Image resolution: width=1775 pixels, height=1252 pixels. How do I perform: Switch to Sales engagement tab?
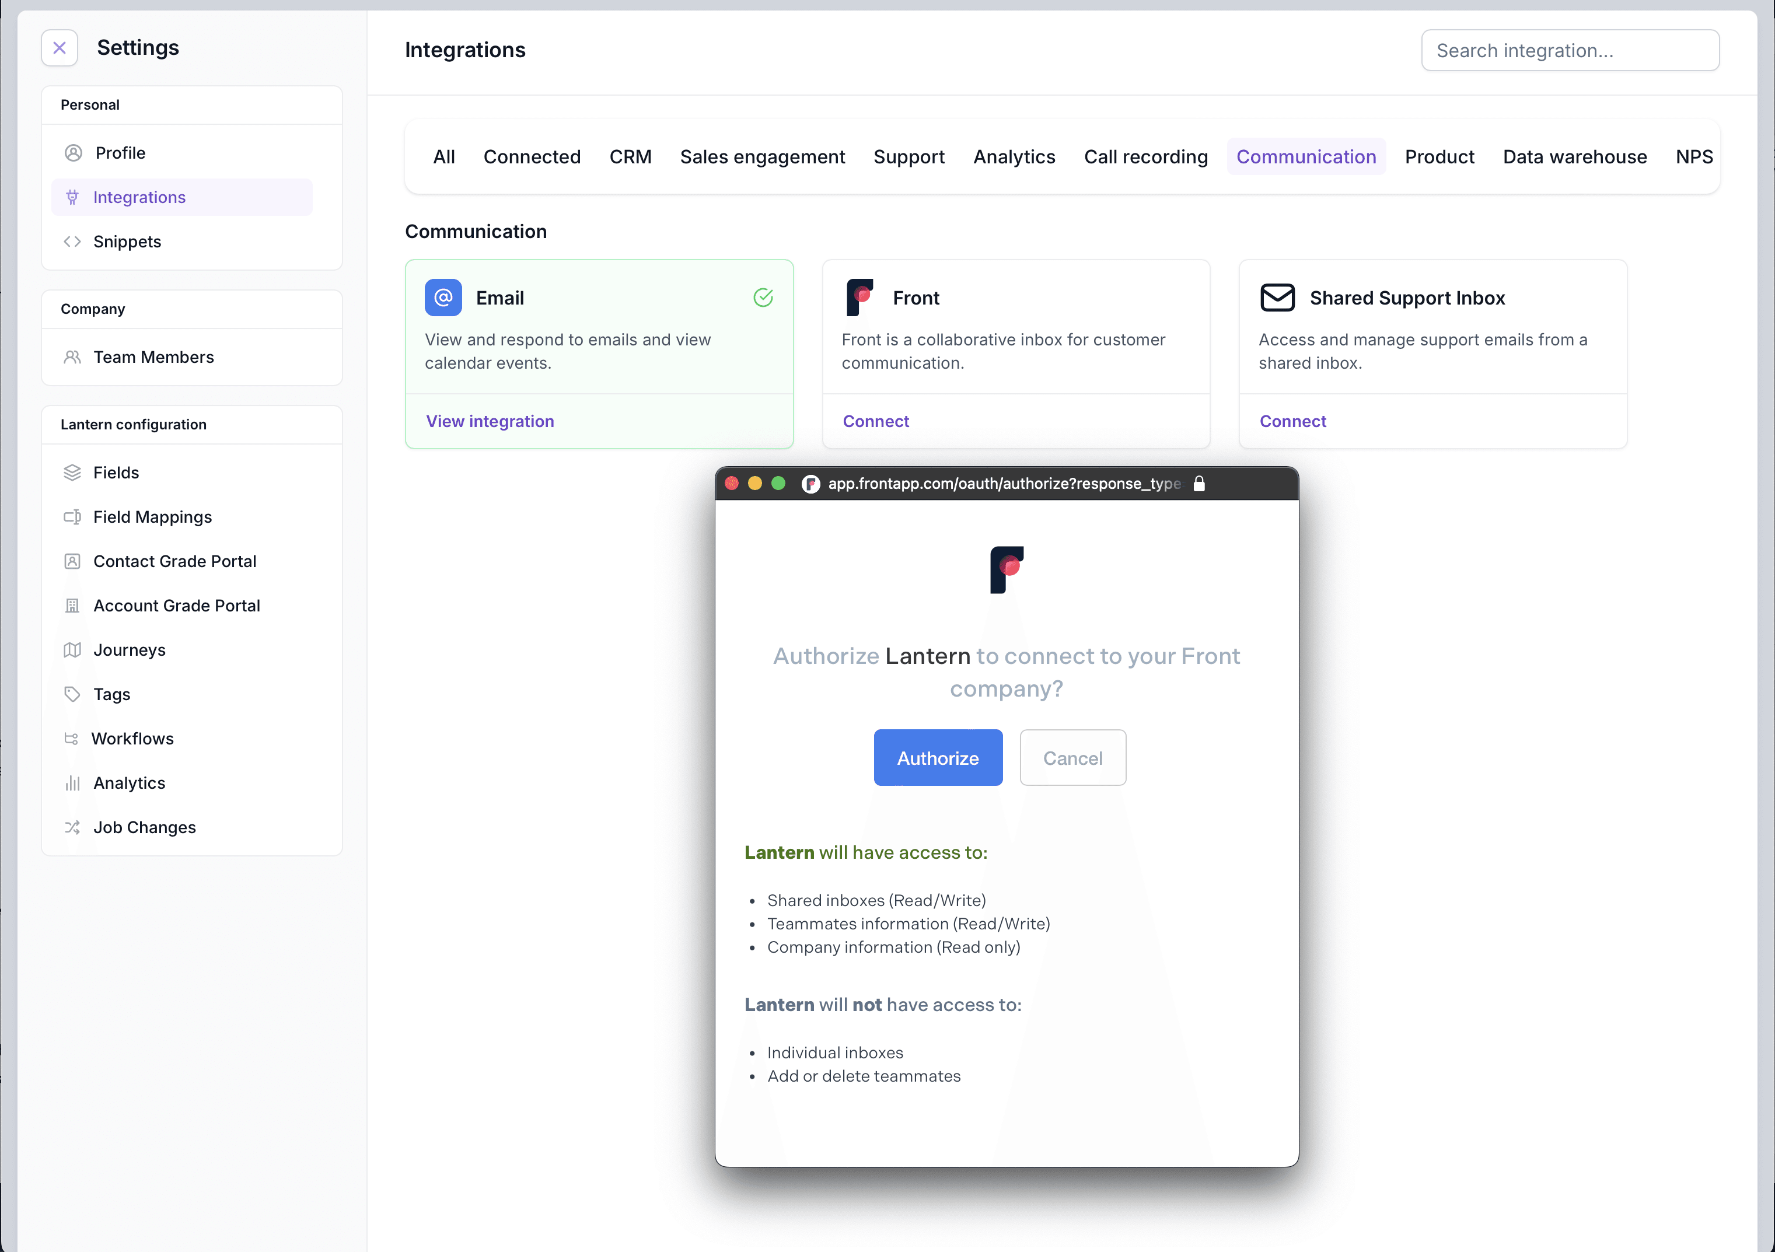pyautogui.click(x=762, y=157)
